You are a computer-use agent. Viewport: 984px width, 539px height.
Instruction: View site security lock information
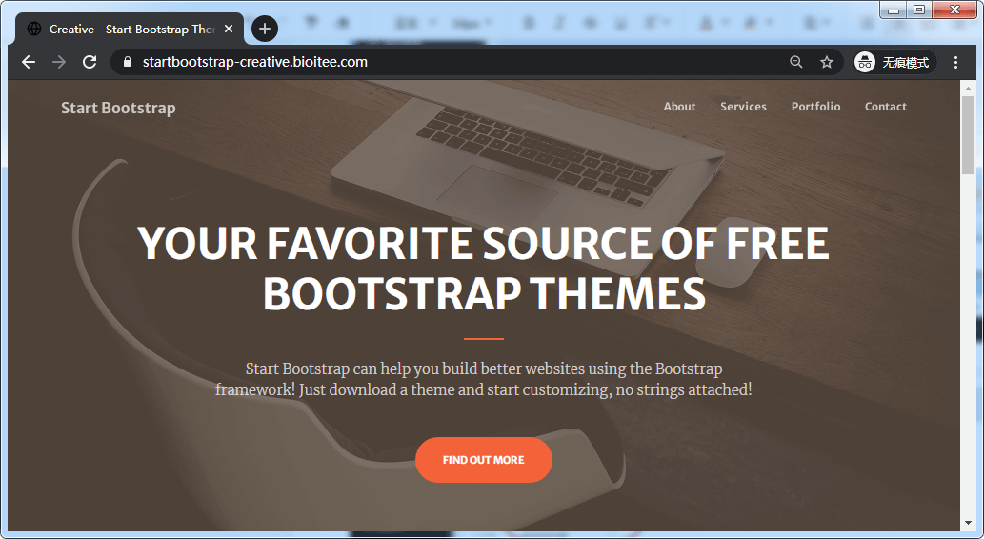pos(128,62)
